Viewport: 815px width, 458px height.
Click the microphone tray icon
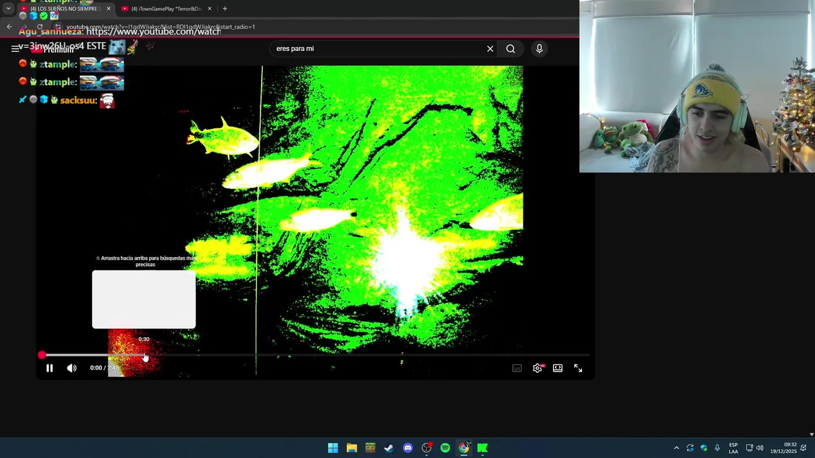tap(718, 448)
